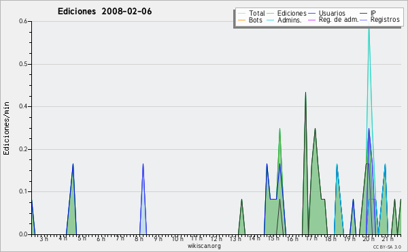Click the Total legend color line
The image size is (408, 252).
click(241, 14)
